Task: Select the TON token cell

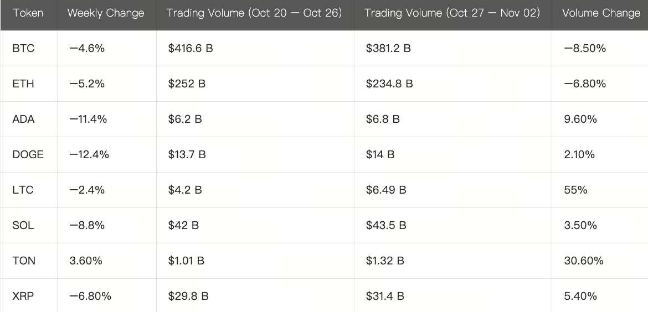Action: click(24, 261)
